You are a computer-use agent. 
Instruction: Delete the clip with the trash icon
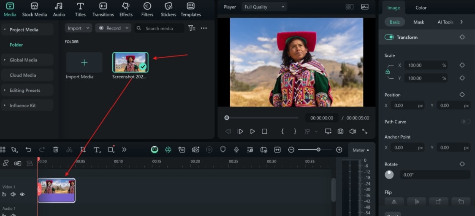pos(56,149)
